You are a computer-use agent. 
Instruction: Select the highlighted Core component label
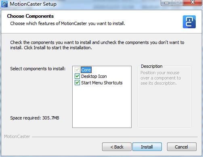[x=86, y=70]
